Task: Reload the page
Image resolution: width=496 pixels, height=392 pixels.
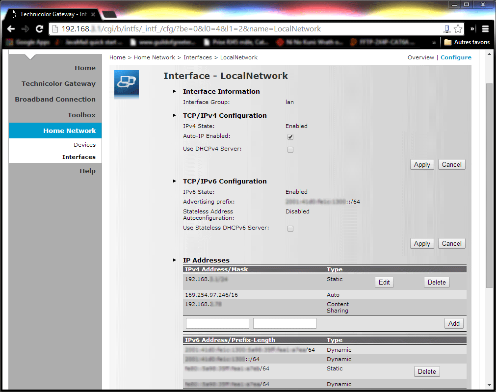Action: click(39, 29)
